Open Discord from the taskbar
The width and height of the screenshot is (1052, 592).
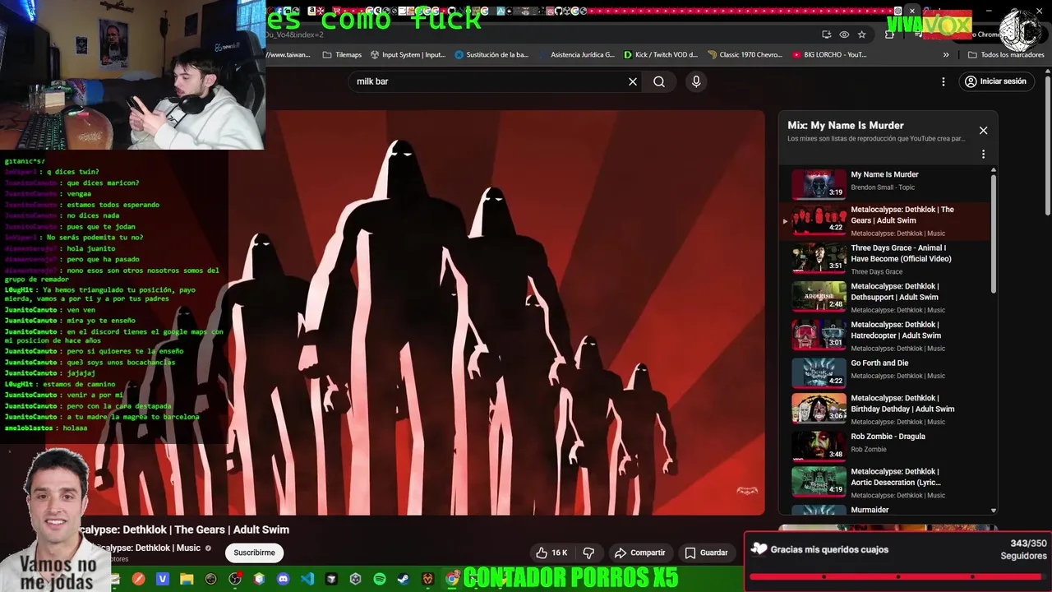pos(284,579)
